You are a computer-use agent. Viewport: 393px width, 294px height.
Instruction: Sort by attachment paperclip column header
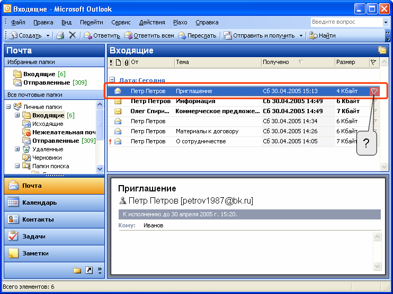[x=126, y=62]
